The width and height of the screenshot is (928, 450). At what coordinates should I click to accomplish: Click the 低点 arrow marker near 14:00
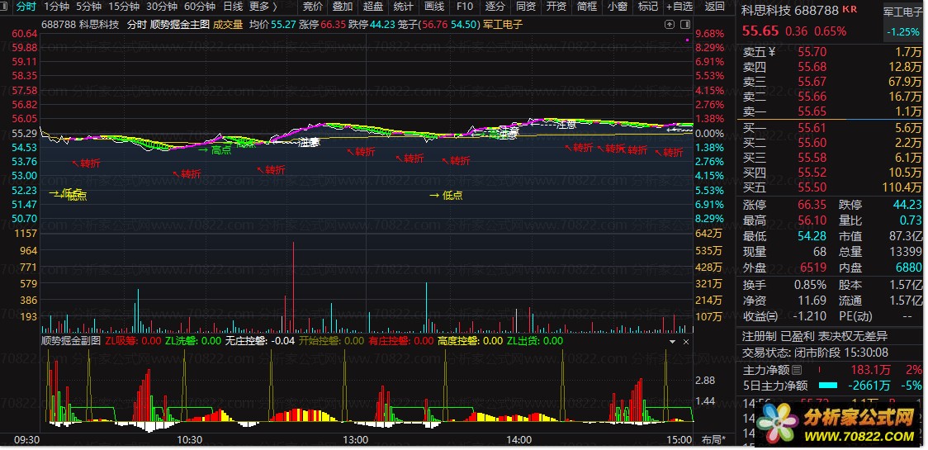446,196
